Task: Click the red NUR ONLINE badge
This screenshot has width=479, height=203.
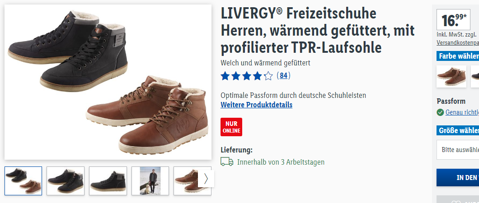Action: point(231,127)
